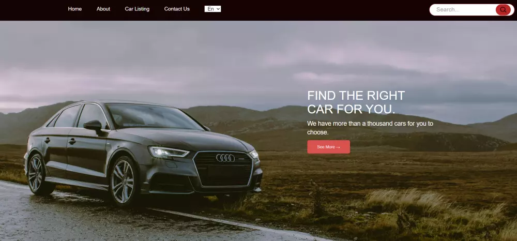Click the chevron arrow of language selector
This screenshot has width=517, height=241.
pyautogui.click(x=218, y=9)
